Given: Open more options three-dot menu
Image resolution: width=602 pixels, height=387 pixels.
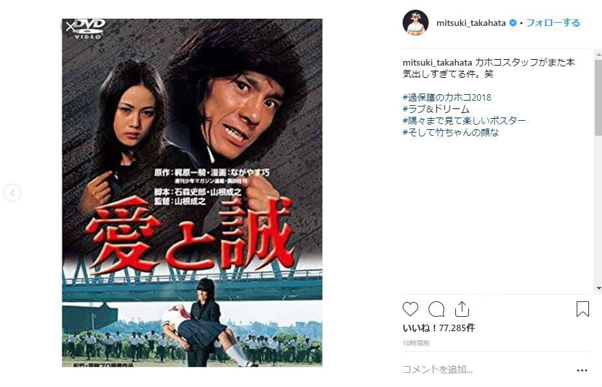Looking at the screenshot, I should (582, 371).
